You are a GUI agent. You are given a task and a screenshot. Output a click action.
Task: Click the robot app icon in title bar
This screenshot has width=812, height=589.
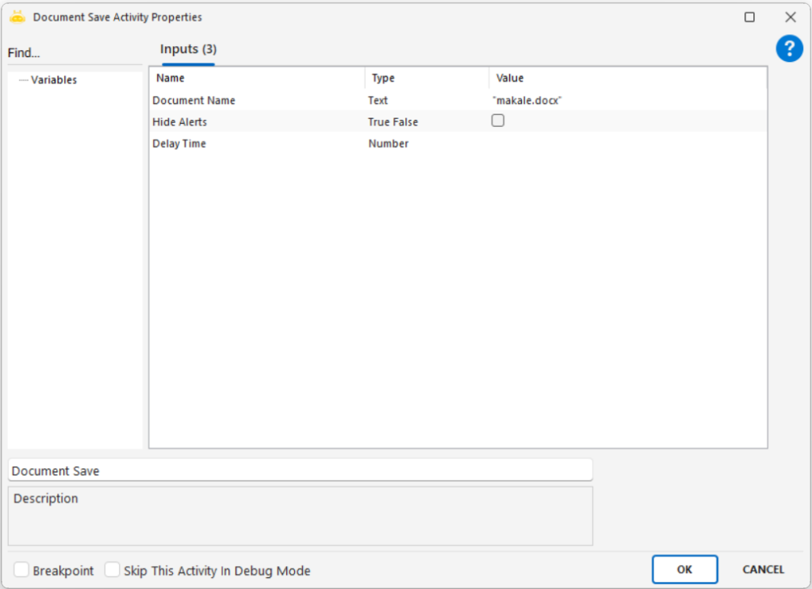[x=17, y=17]
